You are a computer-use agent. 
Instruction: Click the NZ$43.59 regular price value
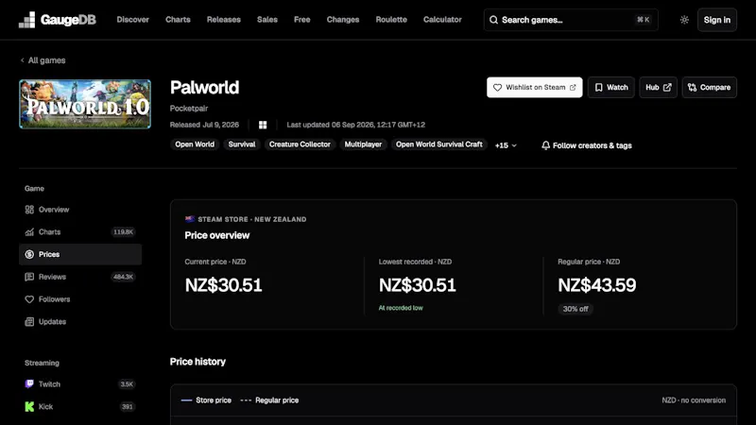pyautogui.click(x=597, y=285)
